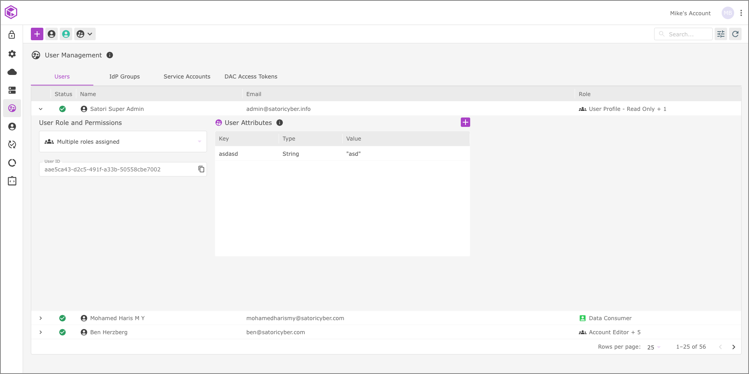This screenshot has width=749, height=374.
Task: Expand the Mohamed Haris M Y row
Action: coord(41,318)
